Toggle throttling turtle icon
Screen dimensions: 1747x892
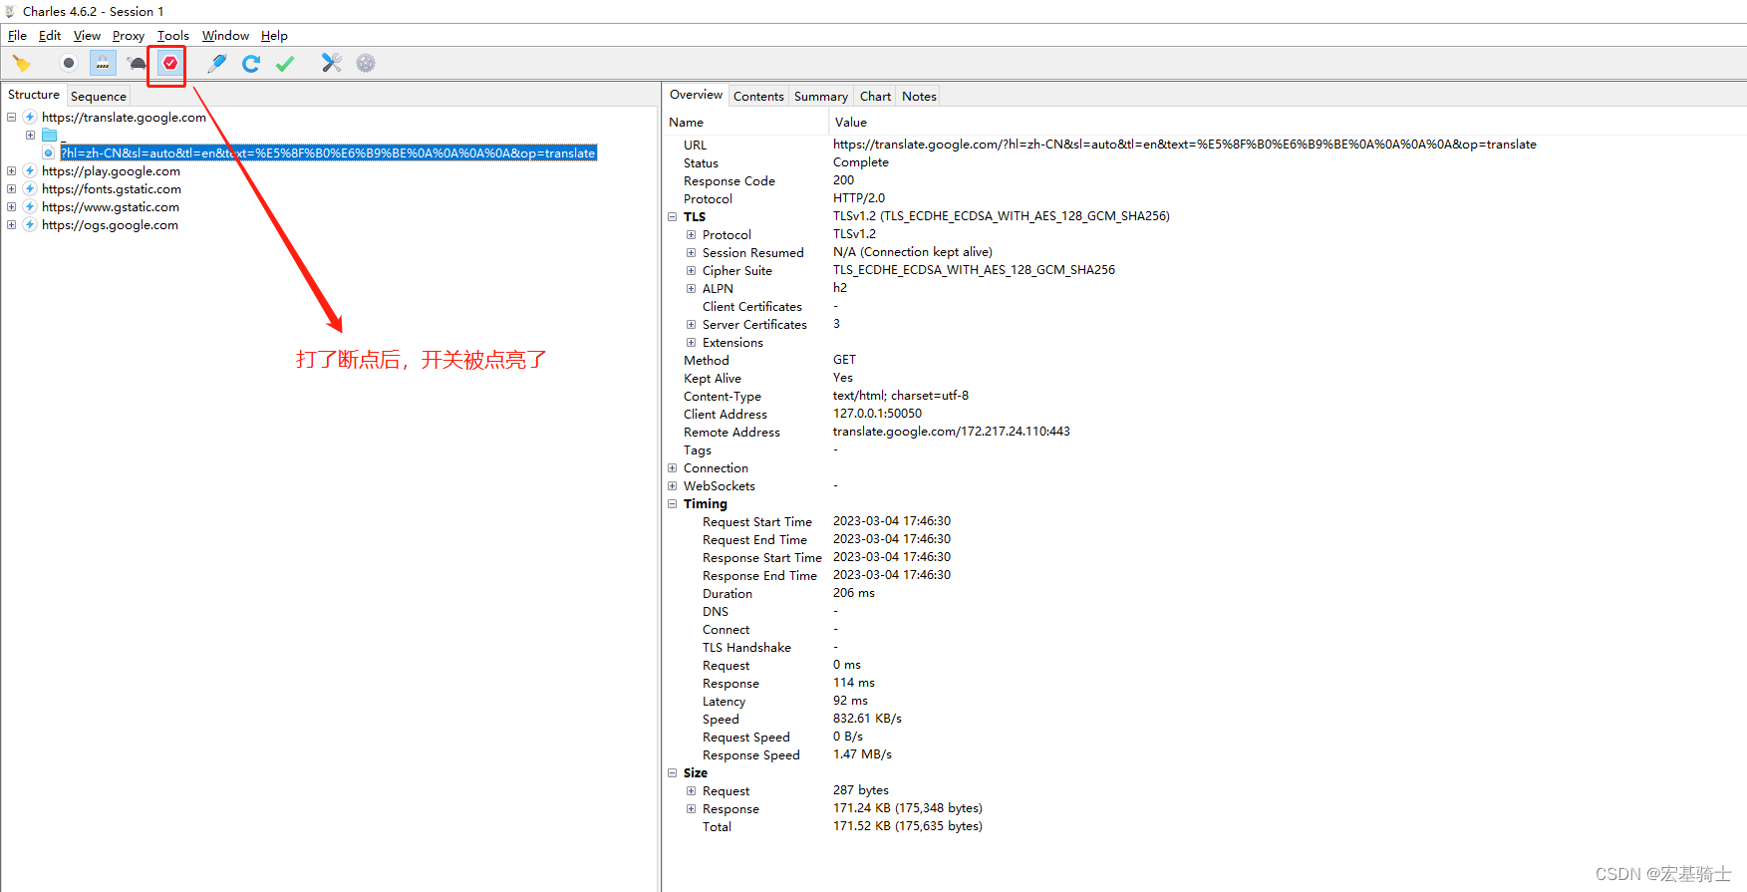pos(137,64)
